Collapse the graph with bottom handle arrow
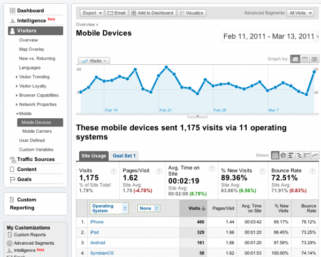 pyautogui.click(x=197, y=116)
